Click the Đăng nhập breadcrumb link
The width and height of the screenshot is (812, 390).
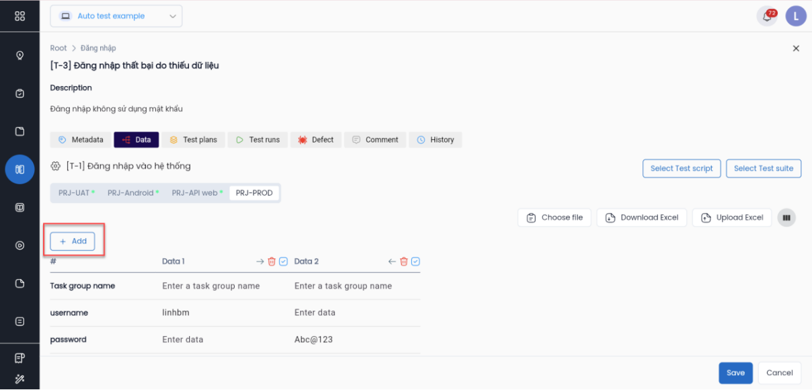[98, 48]
